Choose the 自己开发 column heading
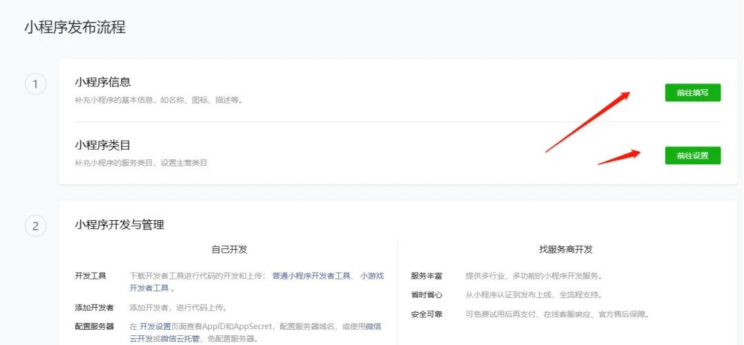Image resolution: width=744 pixels, height=345 pixels. (x=229, y=250)
